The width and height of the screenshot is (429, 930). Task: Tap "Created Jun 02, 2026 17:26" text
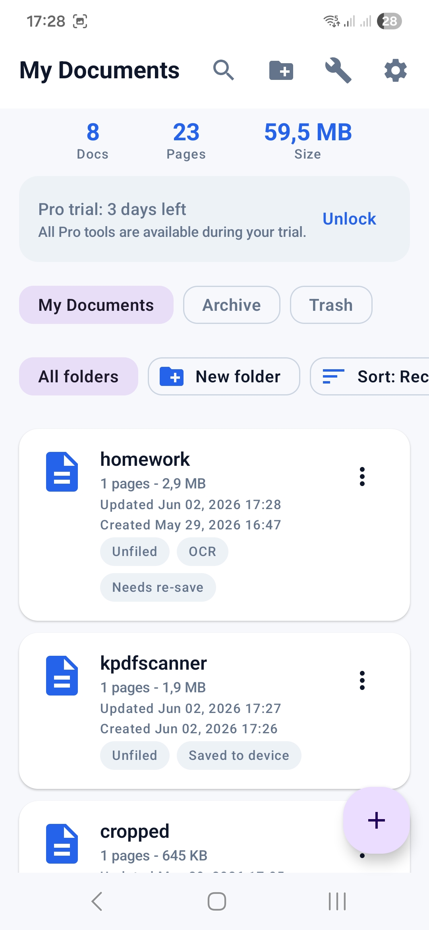189,729
